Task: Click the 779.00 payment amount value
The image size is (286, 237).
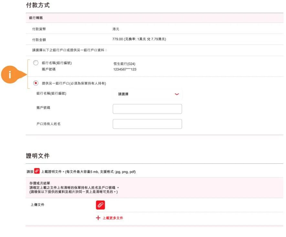Action: (118, 39)
